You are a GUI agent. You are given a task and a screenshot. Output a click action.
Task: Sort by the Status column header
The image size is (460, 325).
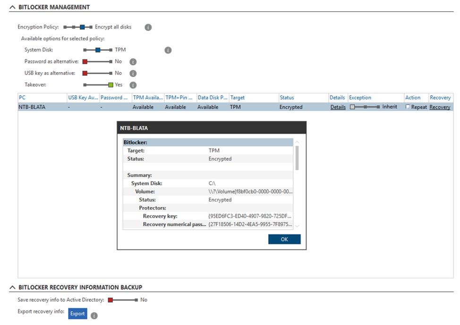287,98
